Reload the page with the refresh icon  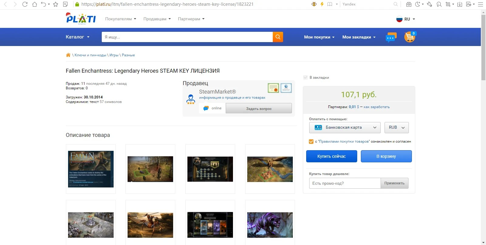click(x=25, y=4)
